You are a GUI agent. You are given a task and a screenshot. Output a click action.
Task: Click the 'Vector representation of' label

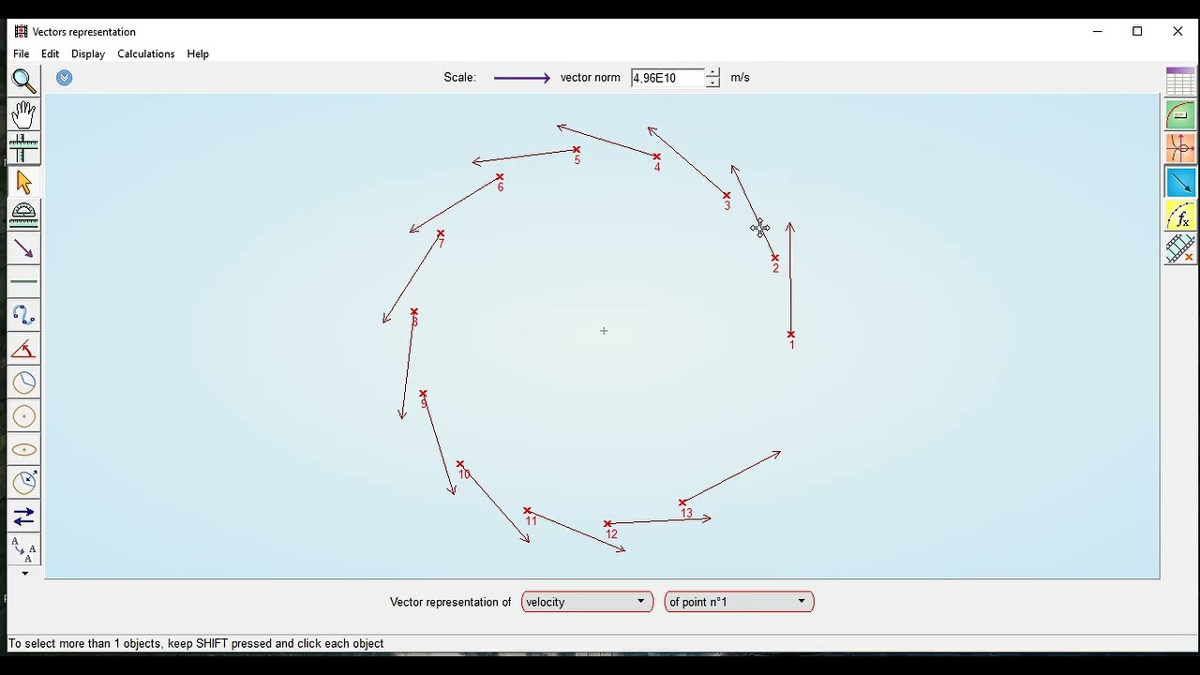pyautogui.click(x=450, y=602)
